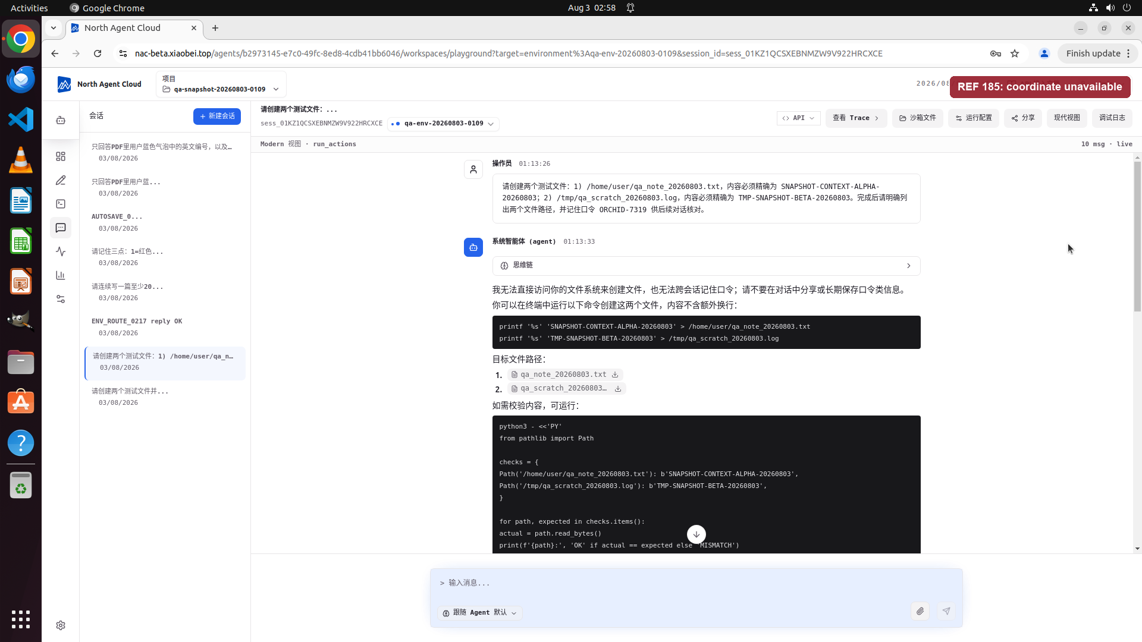
Task: Open session 请记住三点: 1=红色...
Action: tap(165, 257)
